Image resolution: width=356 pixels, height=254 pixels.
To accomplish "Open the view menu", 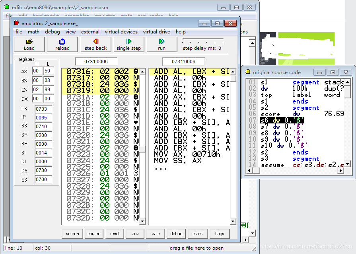I will 70,32.
